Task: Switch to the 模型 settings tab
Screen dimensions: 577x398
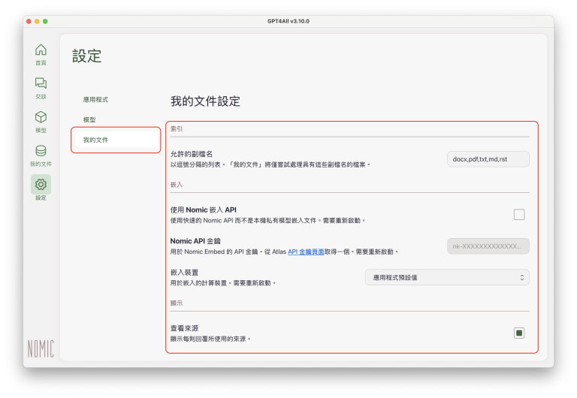Action: tap(89, 120)
